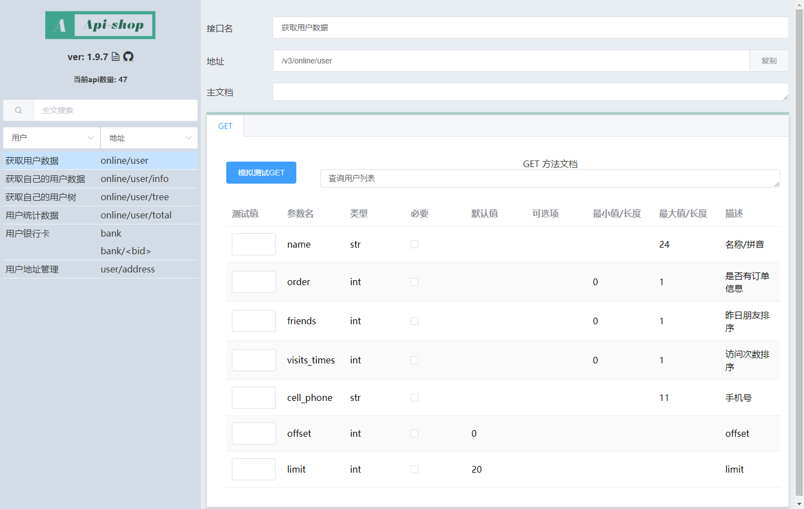The height and width of the screenshot is (509, 804).
Task: Click the Api-shop logo
Action: pyautogui.click(x=100, y=25)
